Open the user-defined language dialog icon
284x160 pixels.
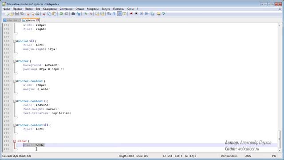coord(124,14)
